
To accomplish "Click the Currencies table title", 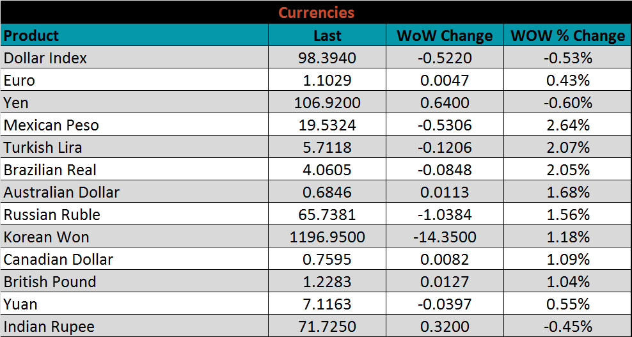I will (x=316, y=12).
